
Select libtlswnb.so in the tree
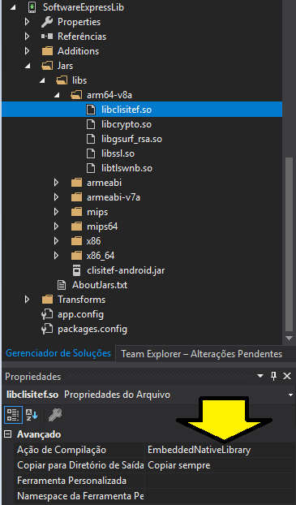coord(127,168)
